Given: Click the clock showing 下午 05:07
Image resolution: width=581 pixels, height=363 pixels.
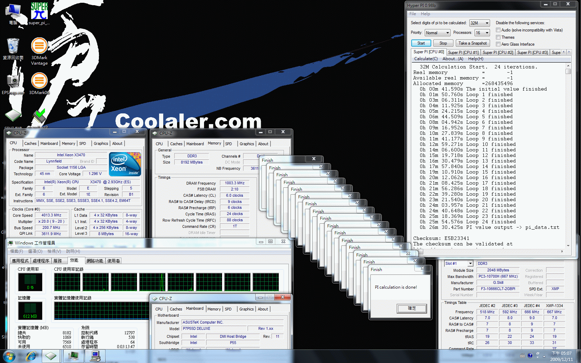Looking at the screenshot, I should (562, 353).
